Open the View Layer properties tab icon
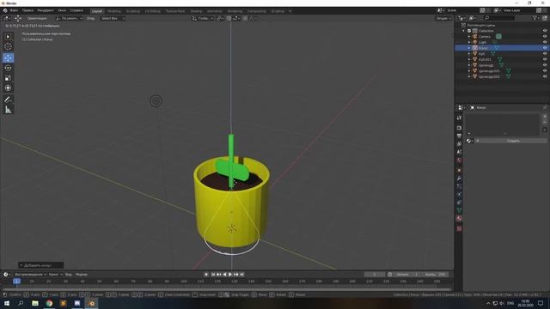This screenshot has height=309, width=550. (x=459, y=144)
